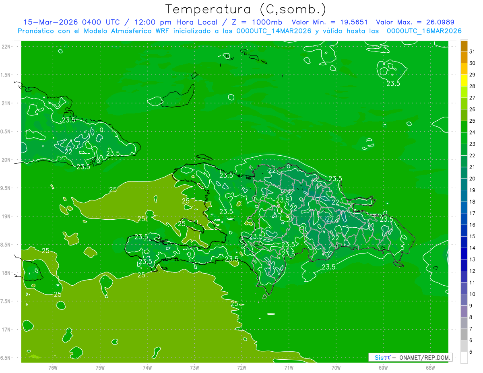The width and height of the screenshot is (483, 373).
Task: Click the '20N' latitude label
Action: 6,160
